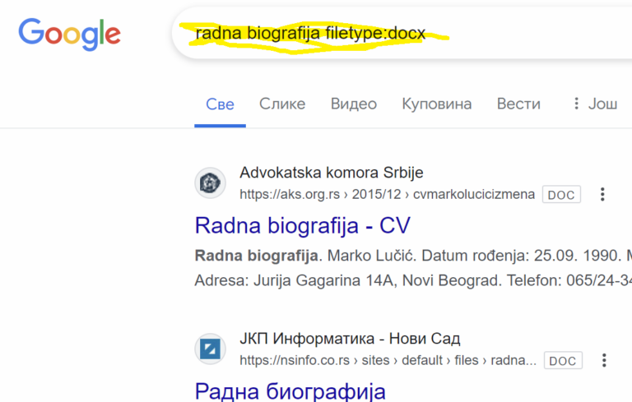Screen dimensions: 632x402
Task: Click the snippet text mentioning Marko Lučić
Action: tap(413, 256)
